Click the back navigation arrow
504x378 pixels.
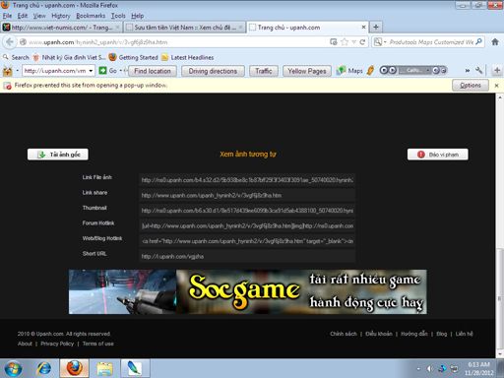coord(10,42)
